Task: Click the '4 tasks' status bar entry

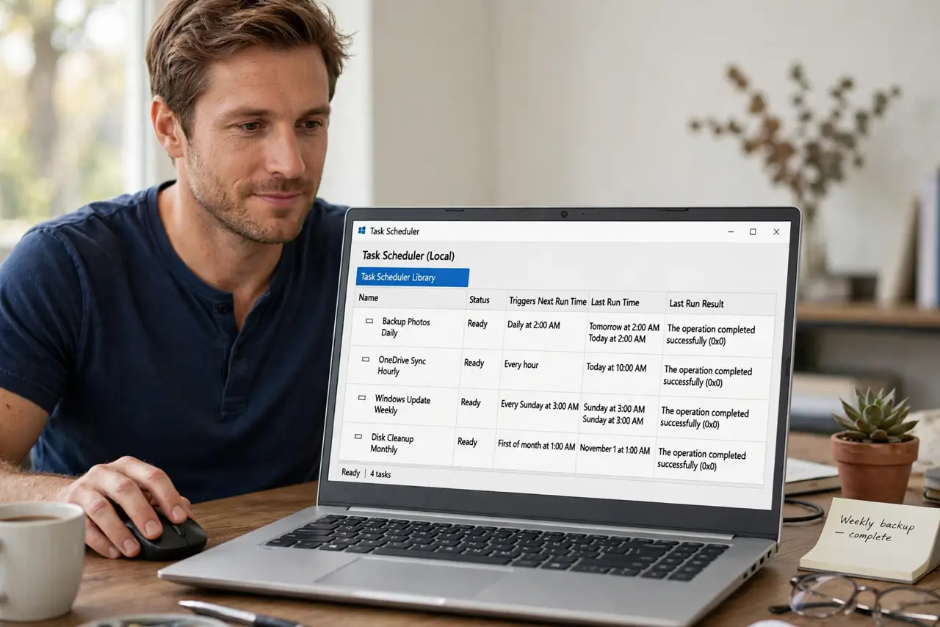Action: 380,474
